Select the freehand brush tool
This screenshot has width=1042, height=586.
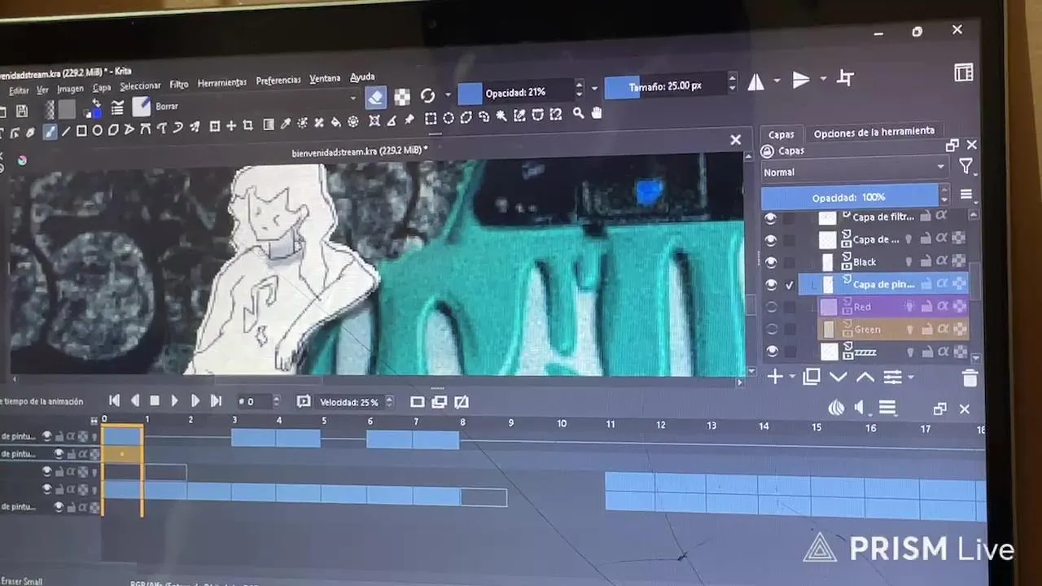point(50,131)
